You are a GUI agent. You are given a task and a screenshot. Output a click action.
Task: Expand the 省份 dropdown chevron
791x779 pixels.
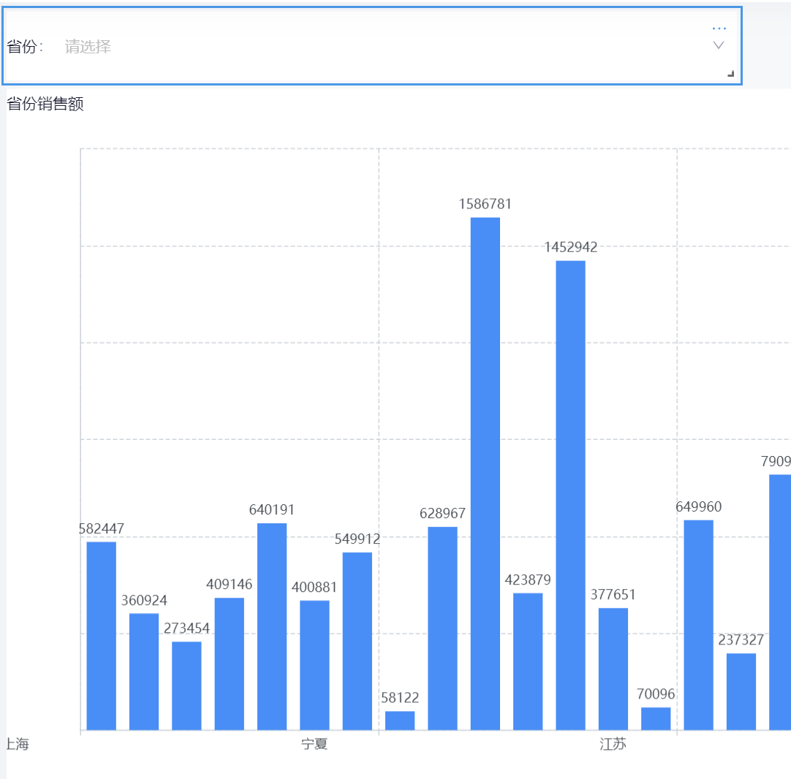pos(719,45)
